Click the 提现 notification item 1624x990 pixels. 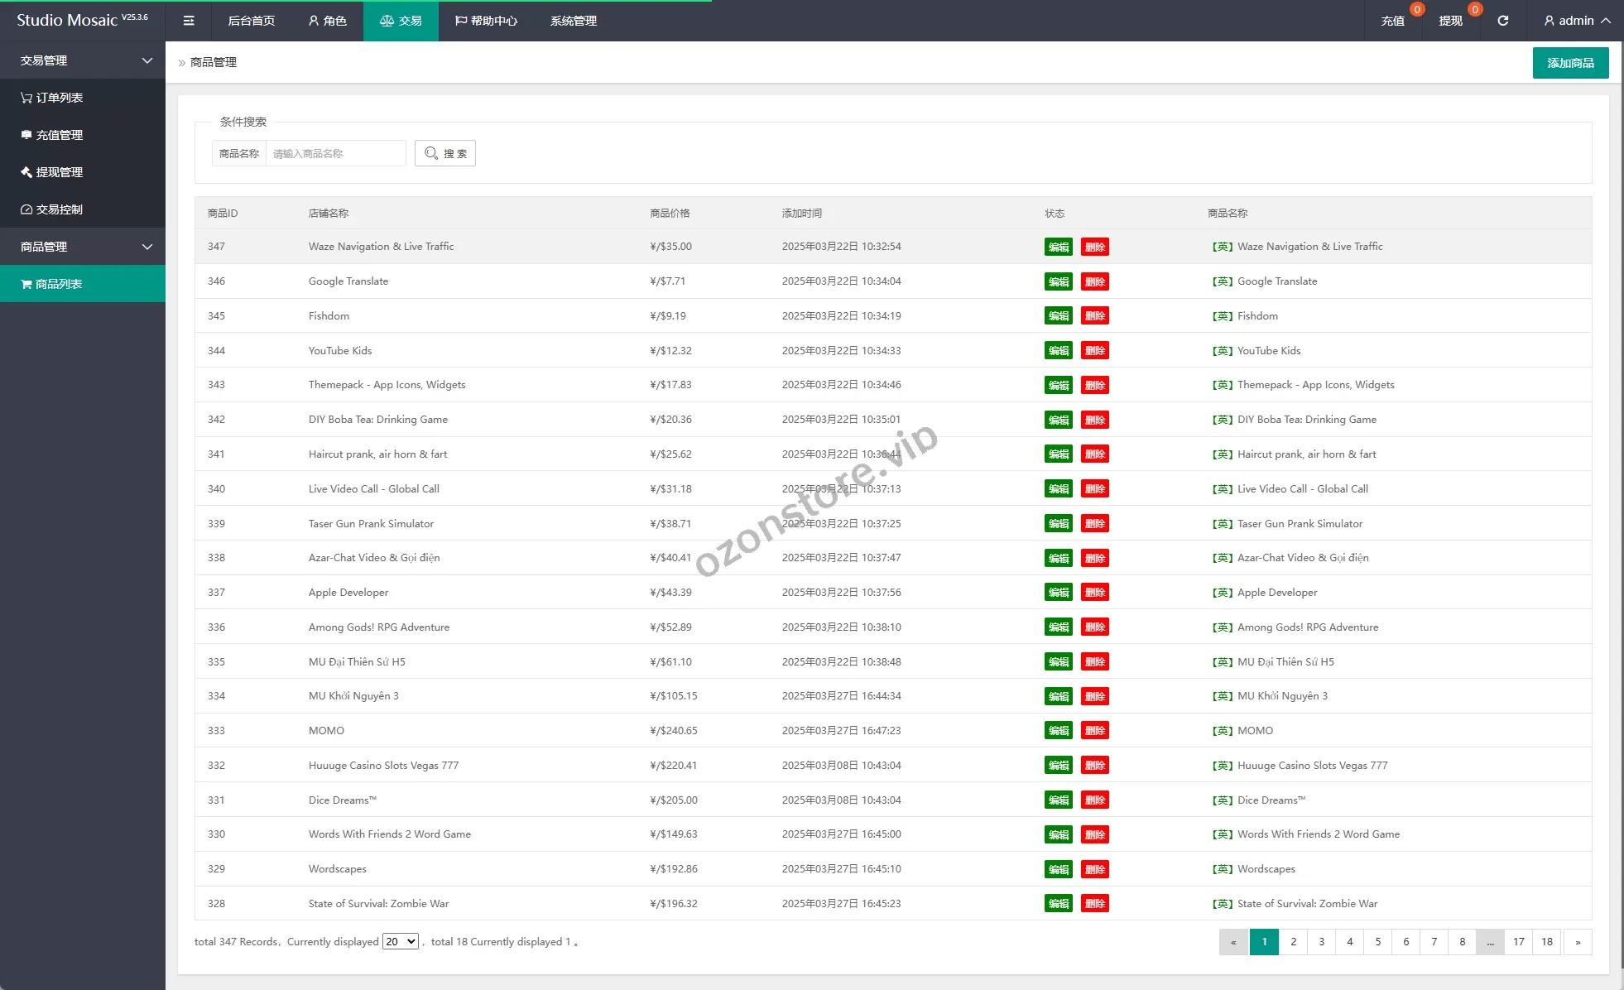click(1450, 21)
